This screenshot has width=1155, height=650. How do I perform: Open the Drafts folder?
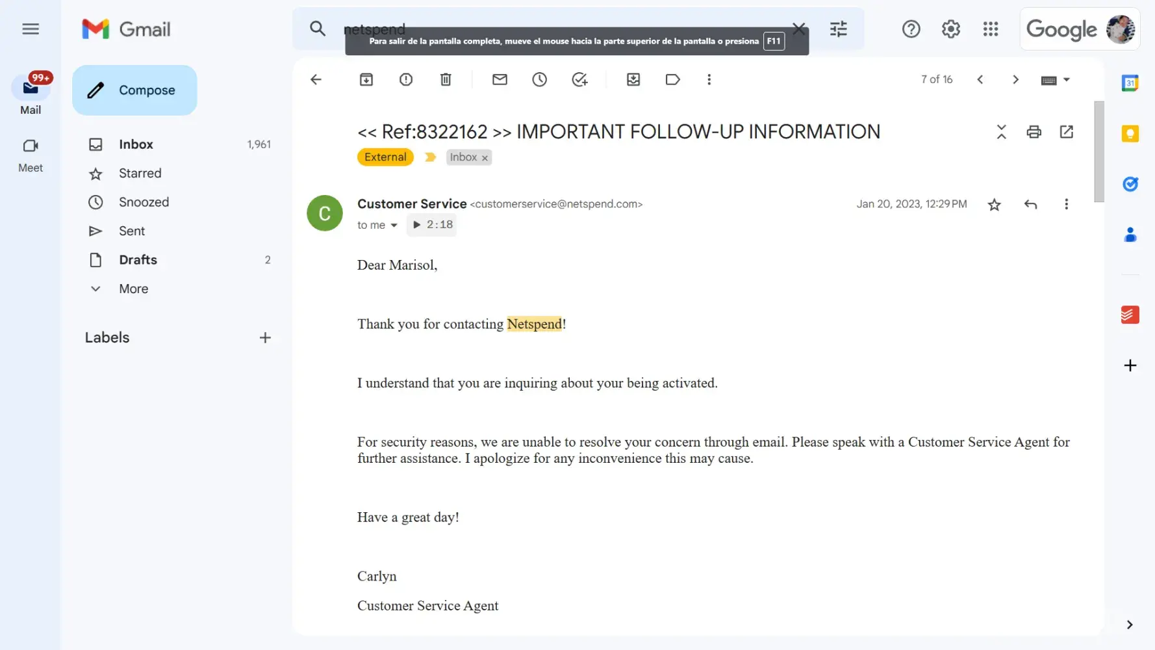pos(138,260)
